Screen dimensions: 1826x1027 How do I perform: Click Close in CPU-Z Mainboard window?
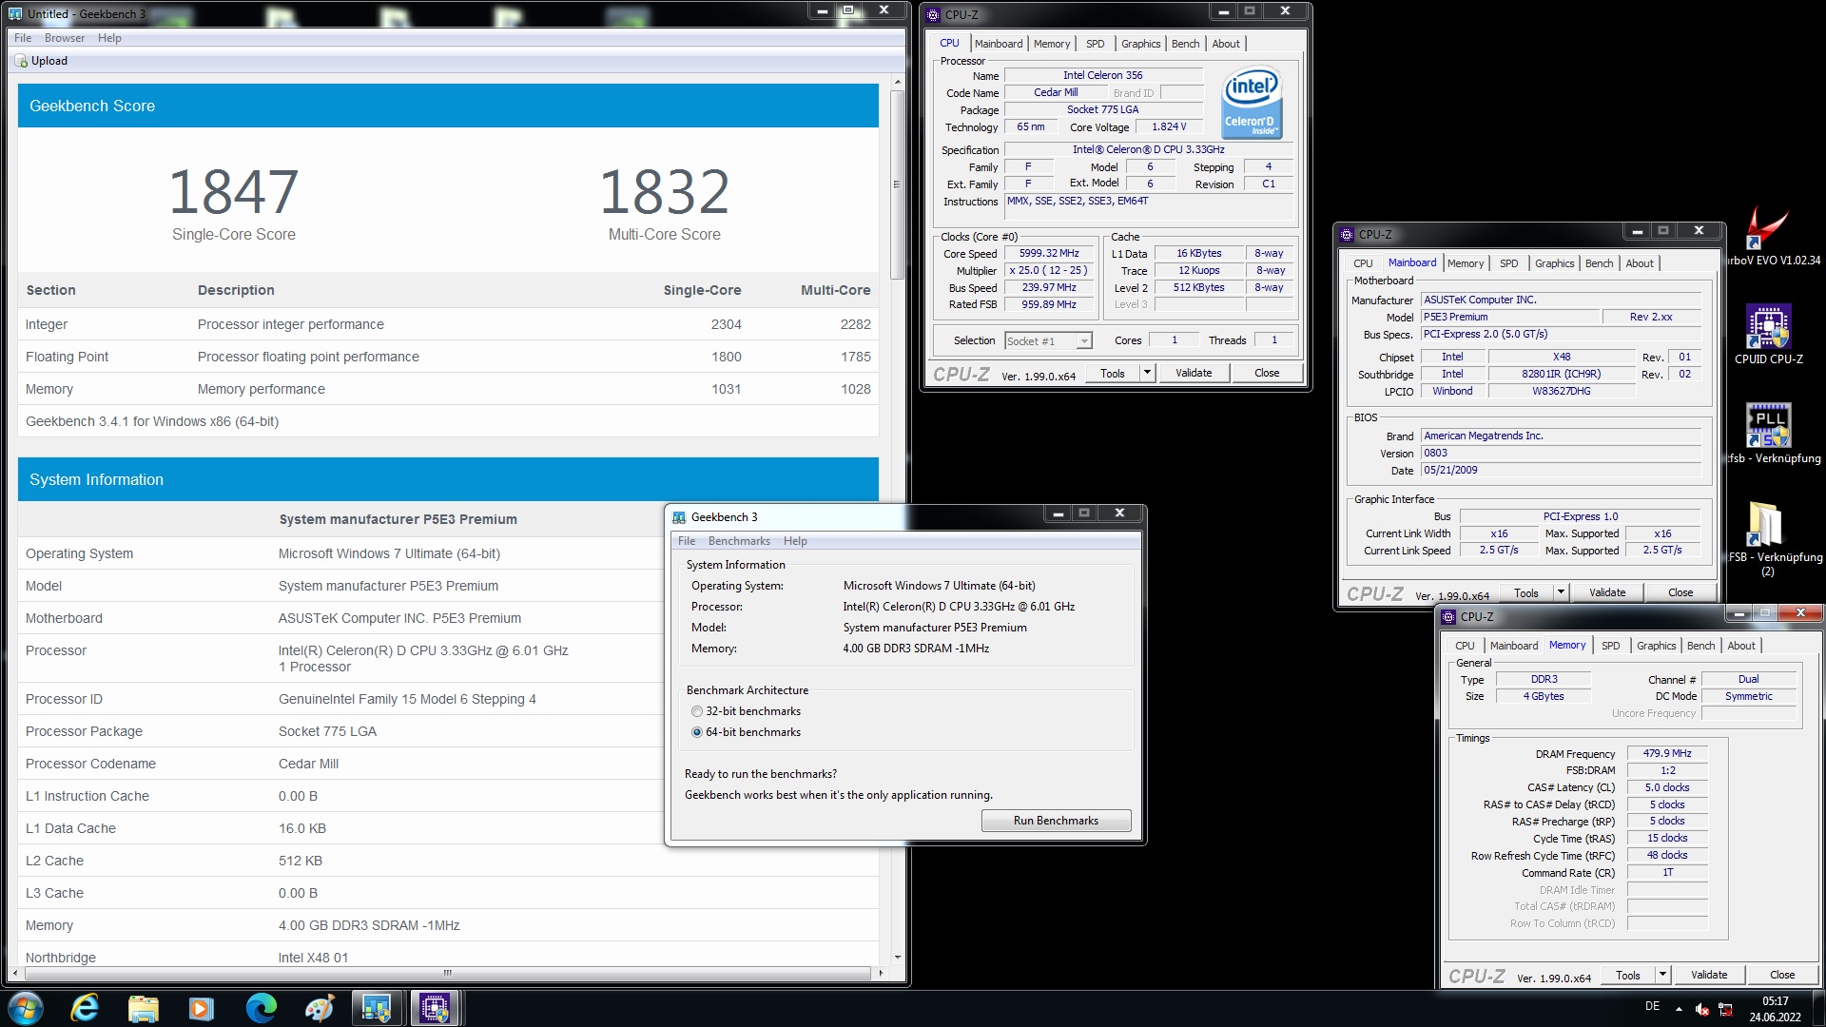(x=1680, y=592)
